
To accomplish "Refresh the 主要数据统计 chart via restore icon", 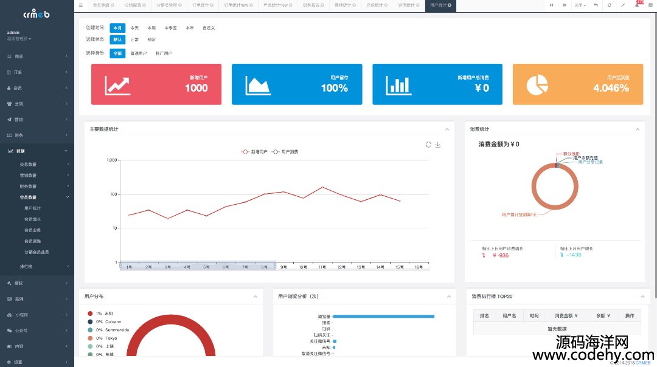I will 428,145.
